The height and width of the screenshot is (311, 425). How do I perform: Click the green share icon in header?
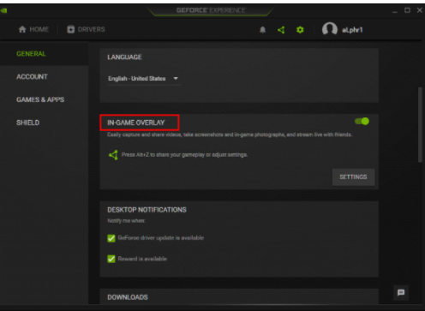click(281, 30)
